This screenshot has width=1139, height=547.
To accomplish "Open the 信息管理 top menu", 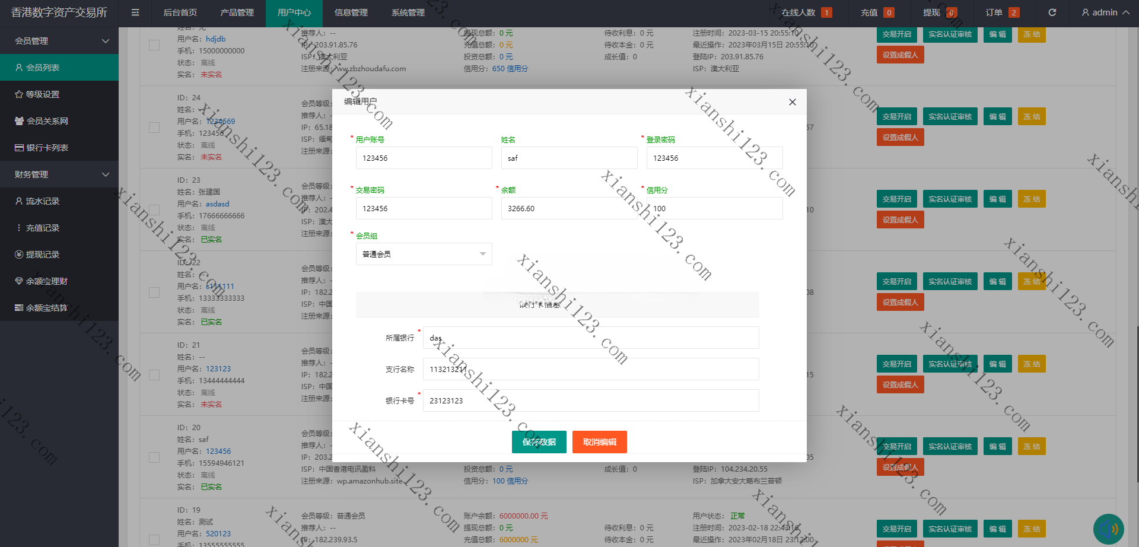I will click(x=351, y=12).
